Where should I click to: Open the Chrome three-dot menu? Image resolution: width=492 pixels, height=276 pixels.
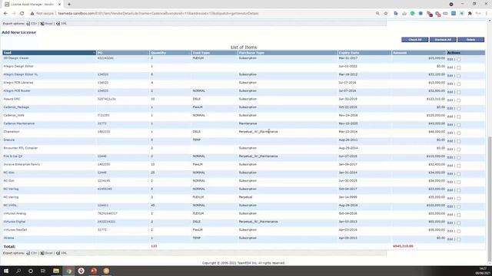click(x=487, y=14)
